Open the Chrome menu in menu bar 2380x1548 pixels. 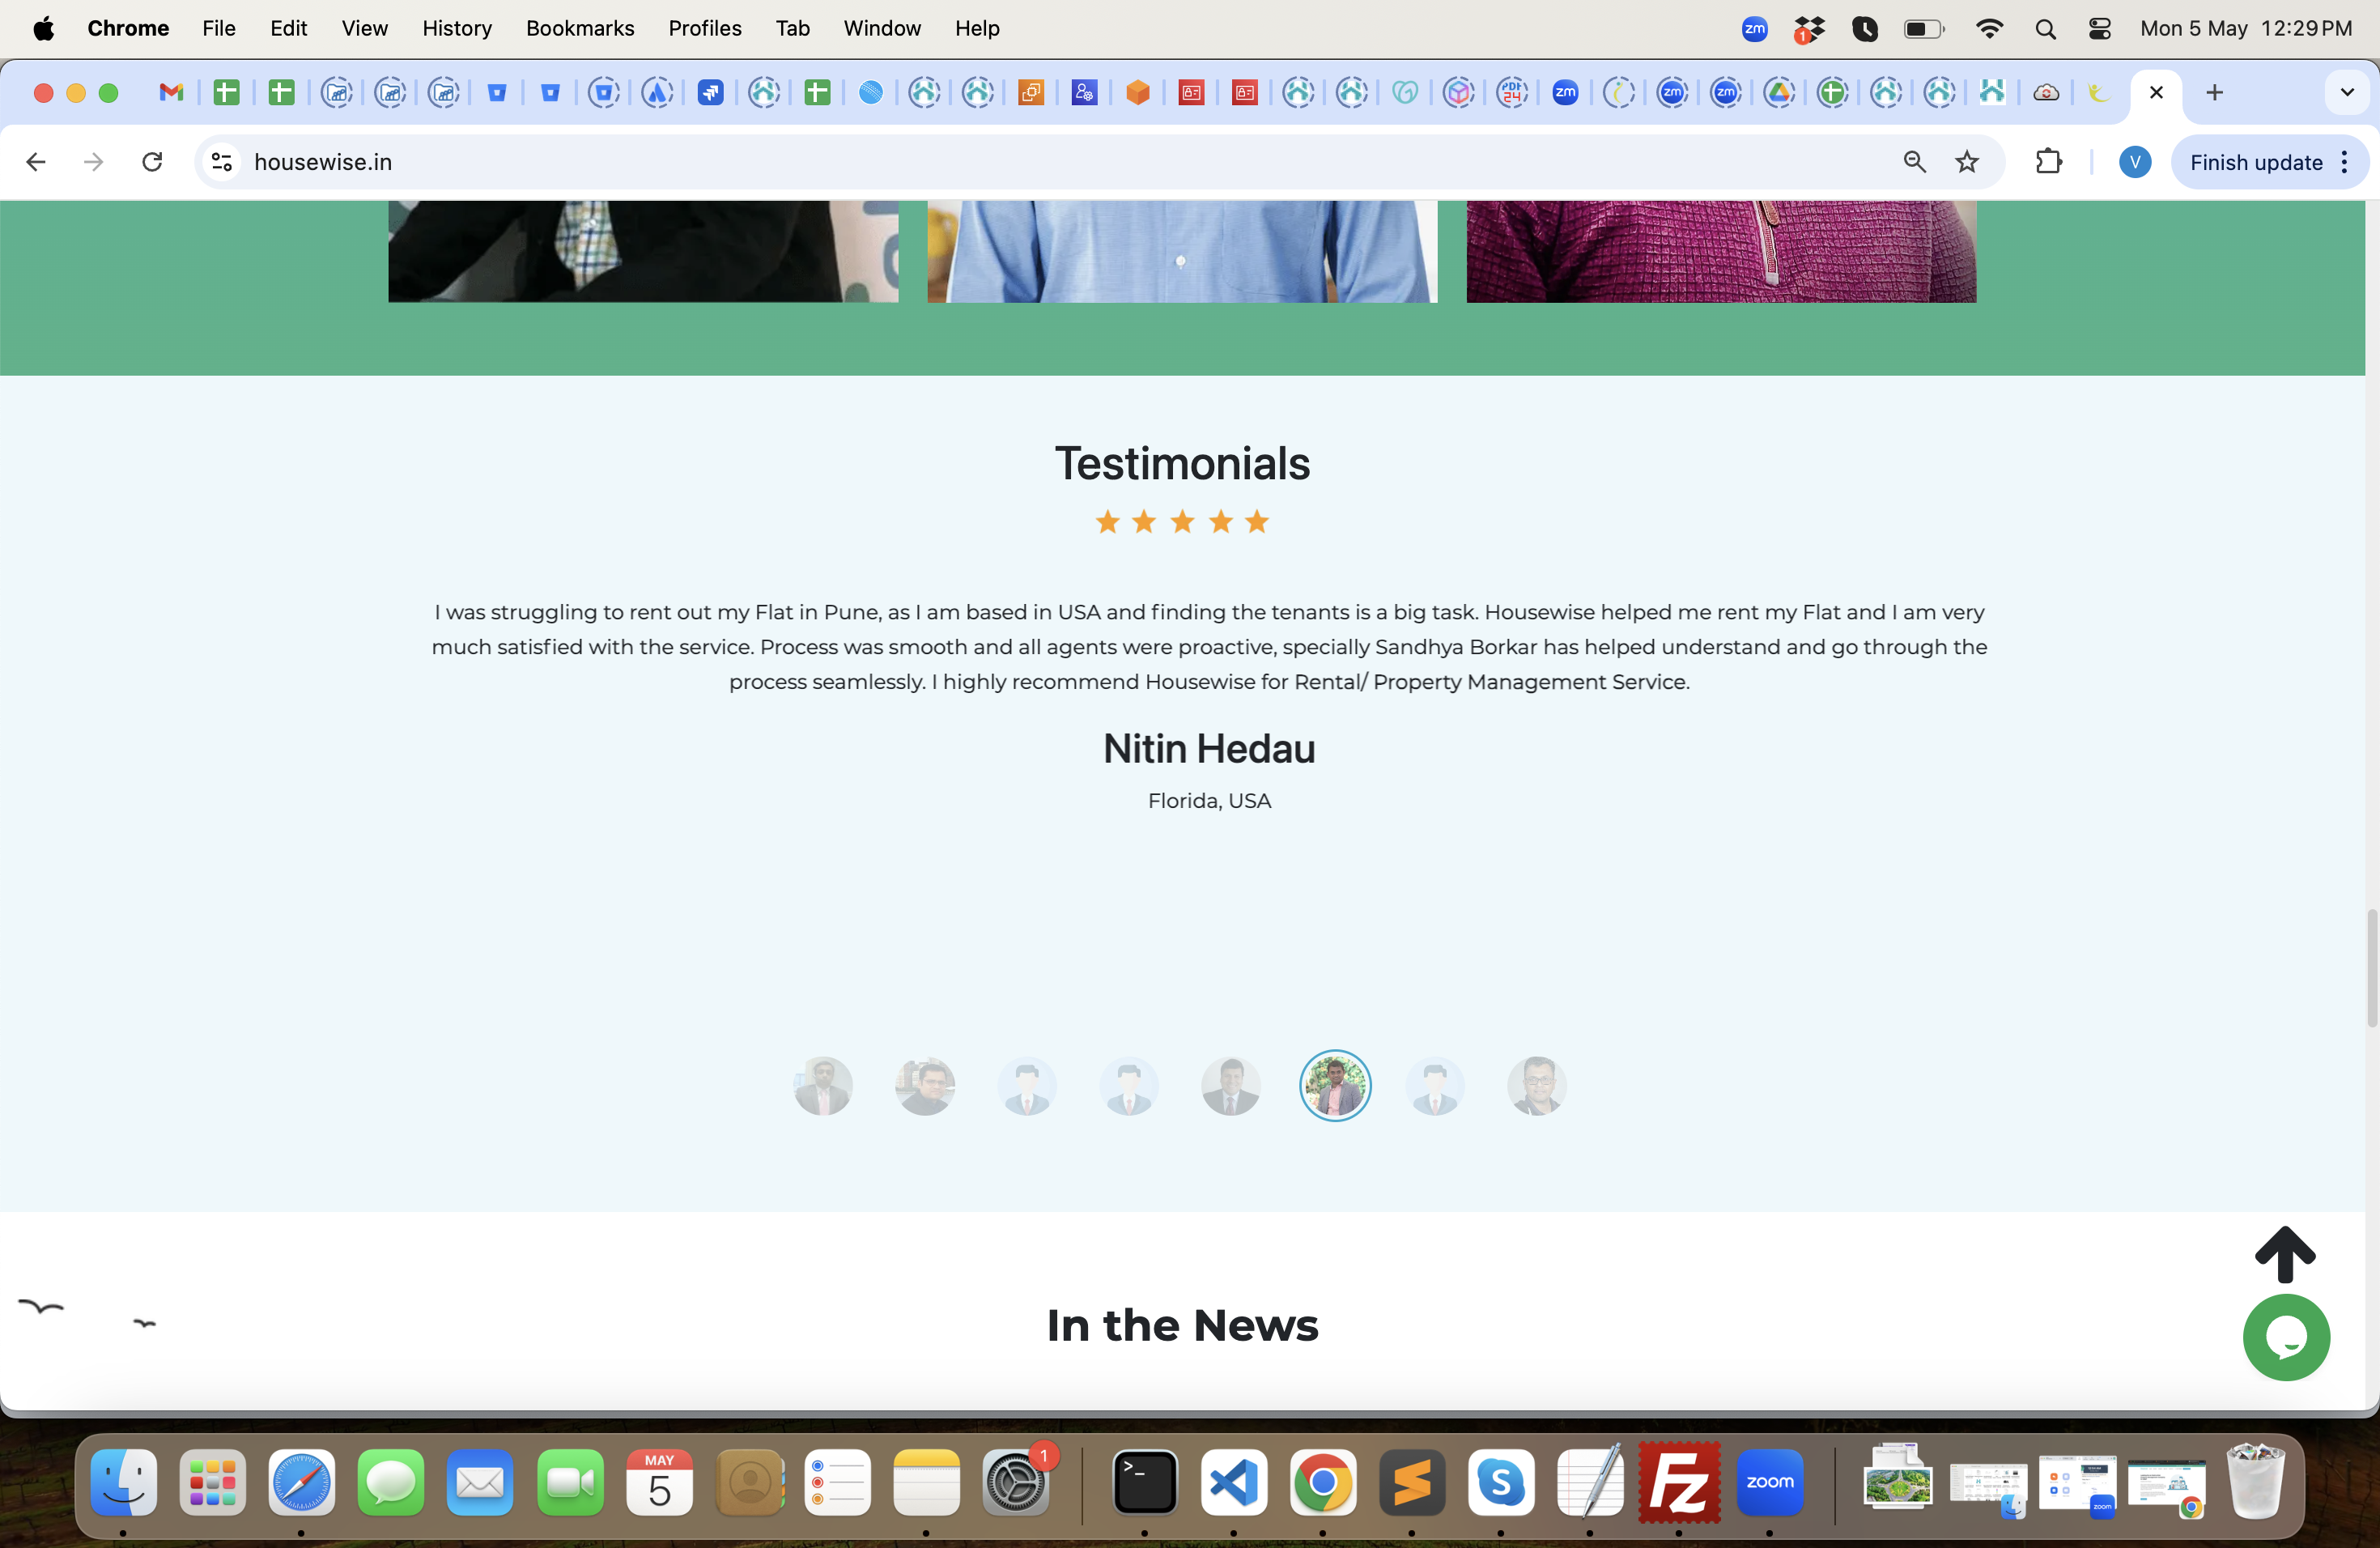(128, 28)
